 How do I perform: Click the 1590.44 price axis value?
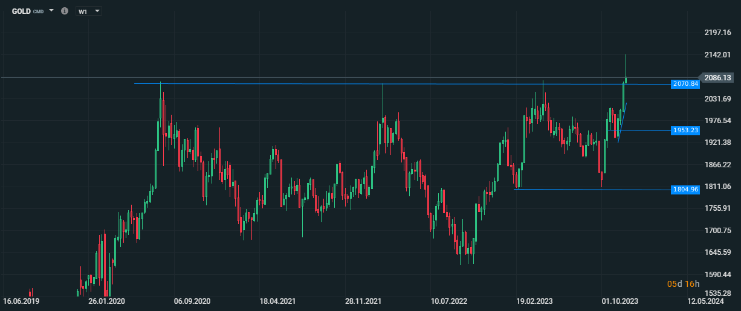tap(718, 275)
